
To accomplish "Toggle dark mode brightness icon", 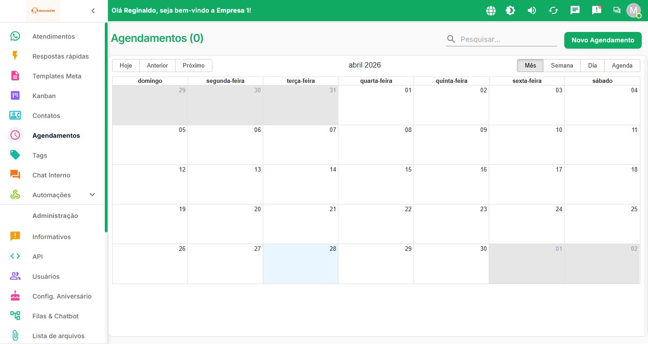I will click(x=510, y=10).
